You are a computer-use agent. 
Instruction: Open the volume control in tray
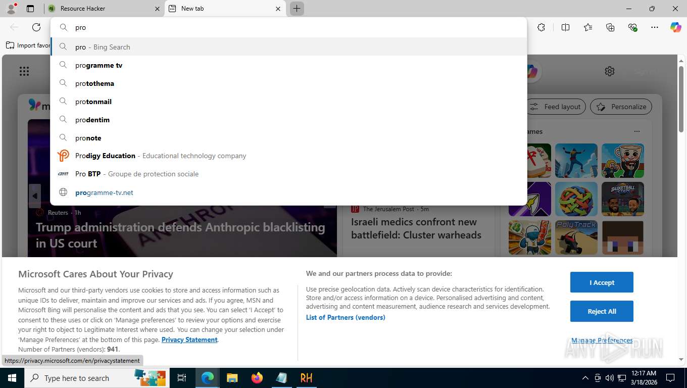(x=609, y=378)
